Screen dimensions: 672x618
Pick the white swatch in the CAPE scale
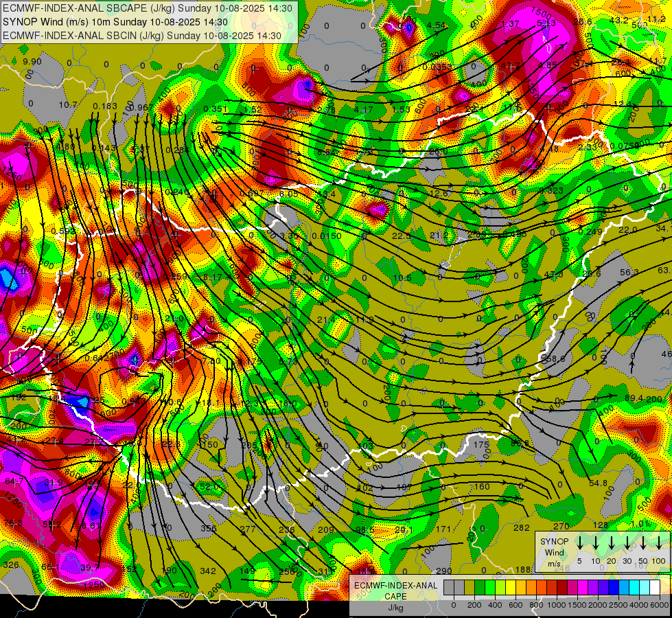656,587
